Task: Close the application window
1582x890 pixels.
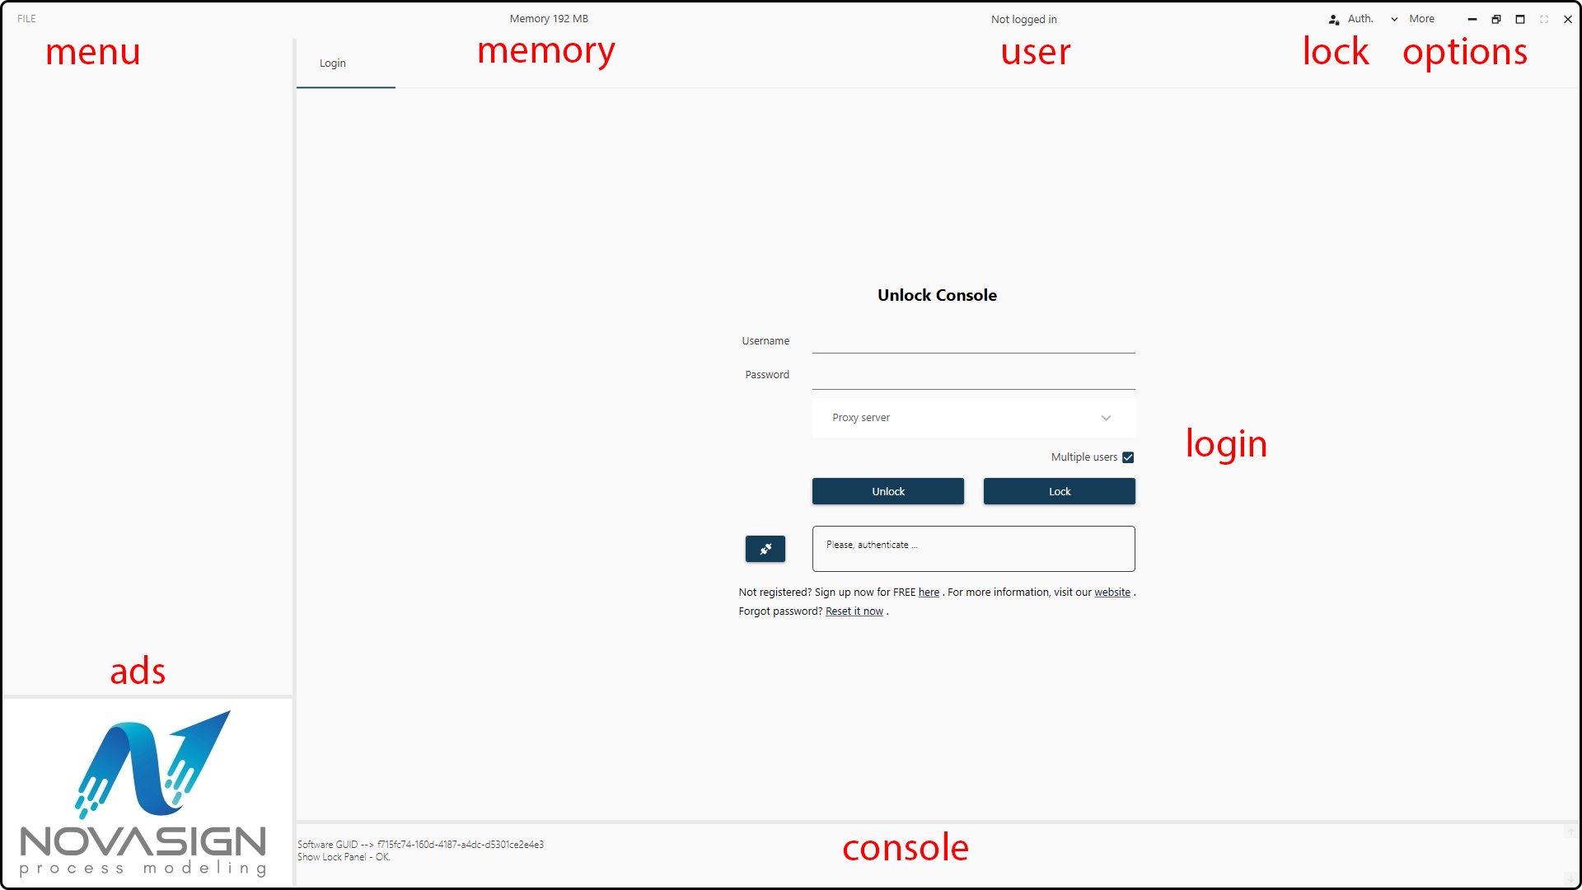Action: (x=1568, y=19)
